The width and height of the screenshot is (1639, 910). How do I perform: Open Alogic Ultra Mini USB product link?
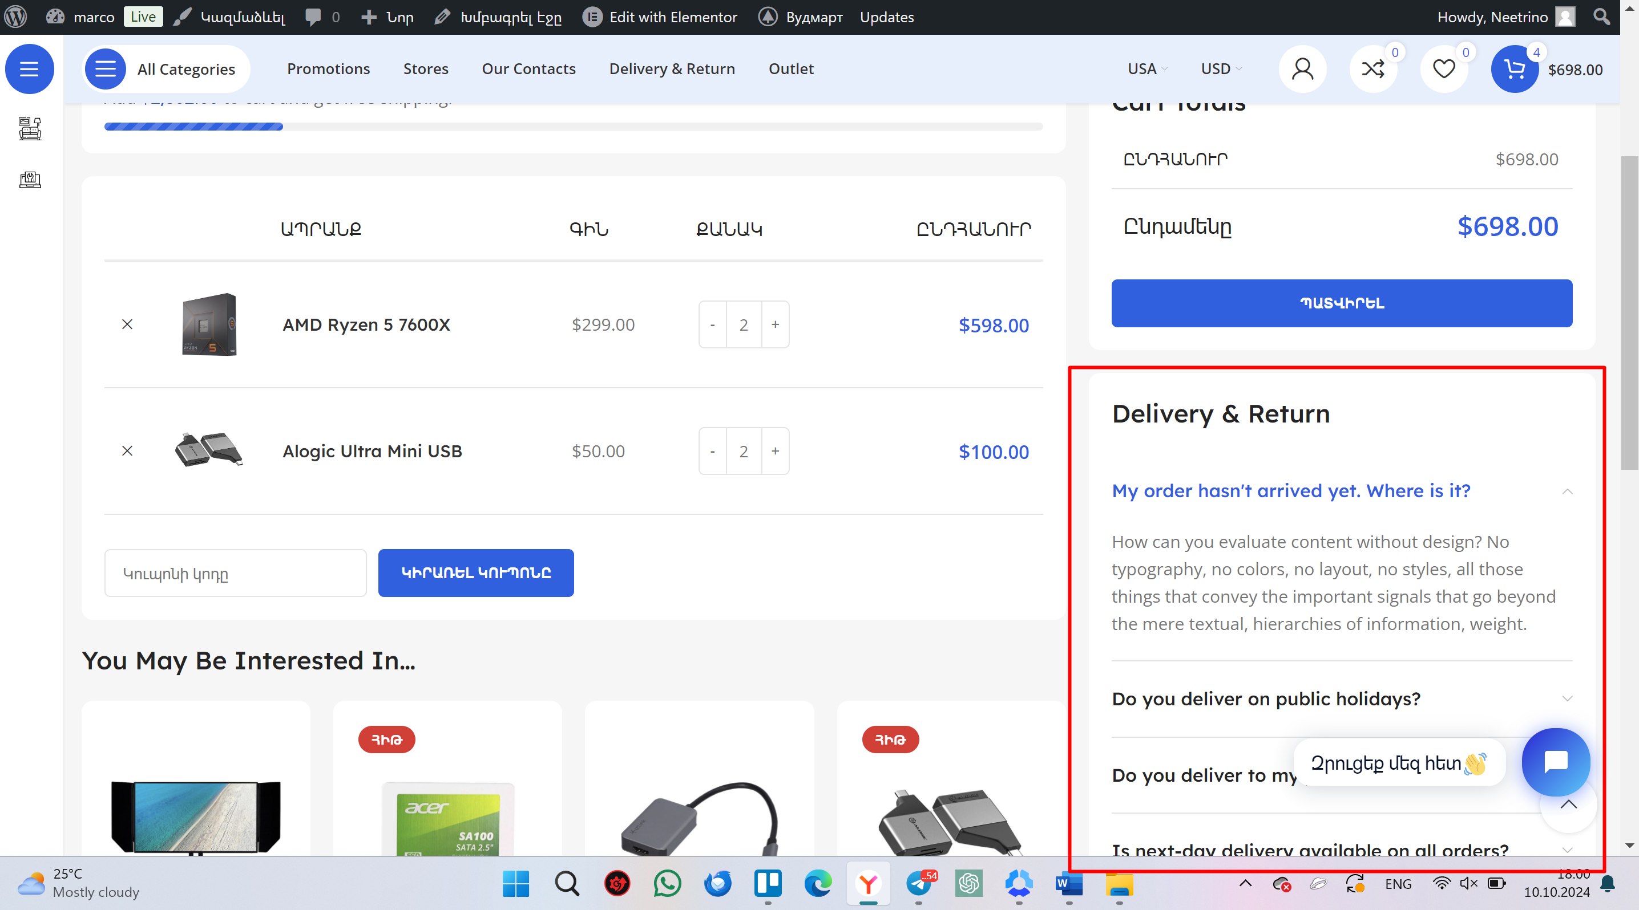[x=372, y=451]
